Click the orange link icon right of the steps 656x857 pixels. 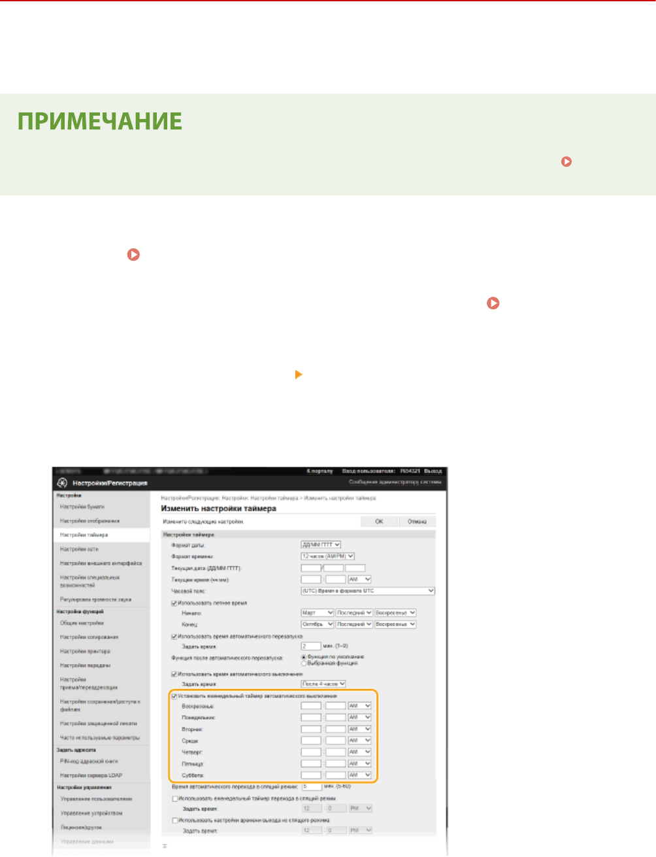click(x=493, y=303)
